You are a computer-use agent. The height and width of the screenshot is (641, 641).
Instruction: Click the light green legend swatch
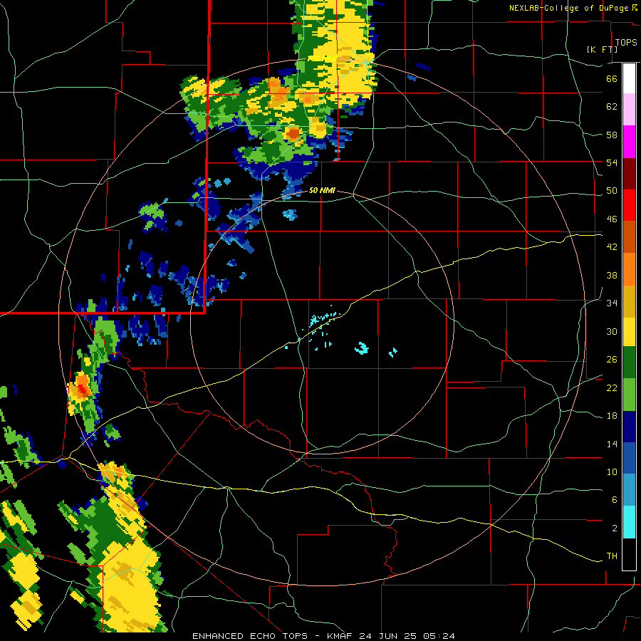[629, 395]
